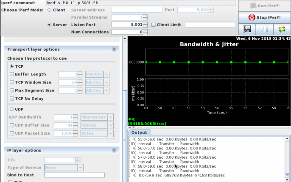Screen dimensions: 291x182
Task: Enable the Buffer Length checkbox
Action: (x=12, y=74)
